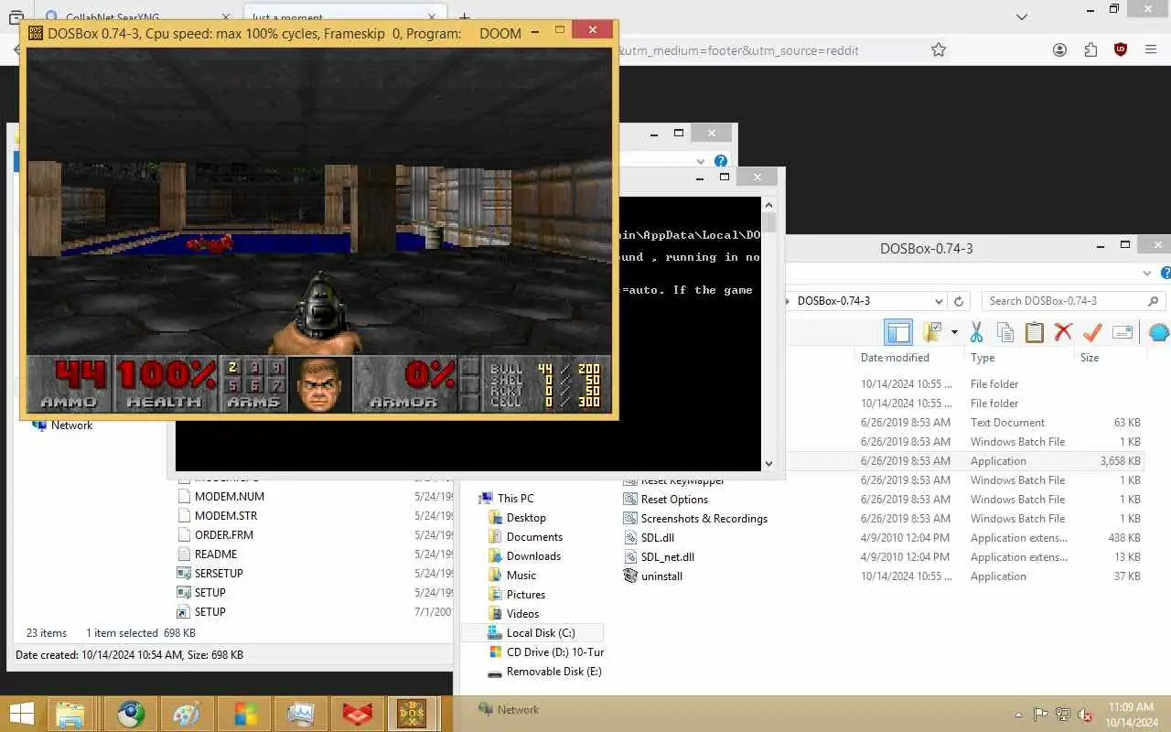Select the SDL_net.dll file
The image size is (1171, 732).
click(659, 557)
